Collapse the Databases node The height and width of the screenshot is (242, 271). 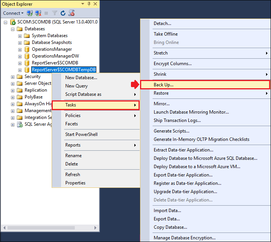coord(13,29)
